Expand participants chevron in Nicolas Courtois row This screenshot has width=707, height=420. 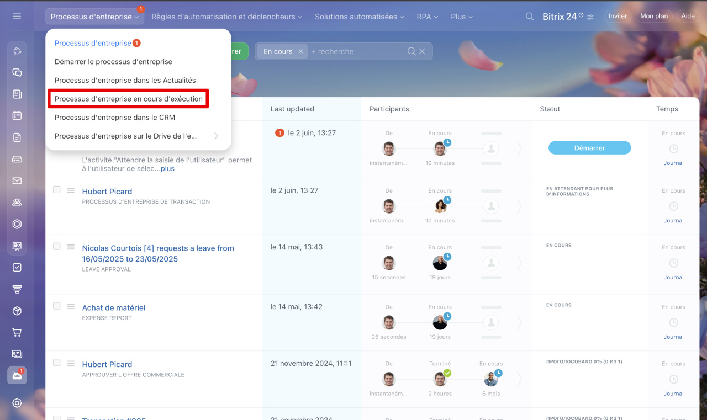(x=519, y=263)
